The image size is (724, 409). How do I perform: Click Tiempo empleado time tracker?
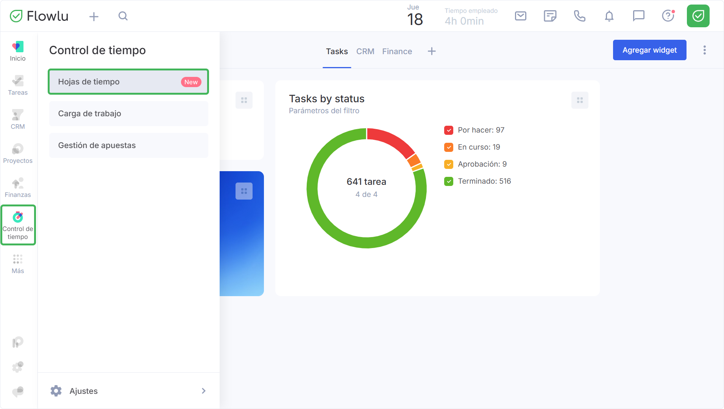(x=471, y=16)
